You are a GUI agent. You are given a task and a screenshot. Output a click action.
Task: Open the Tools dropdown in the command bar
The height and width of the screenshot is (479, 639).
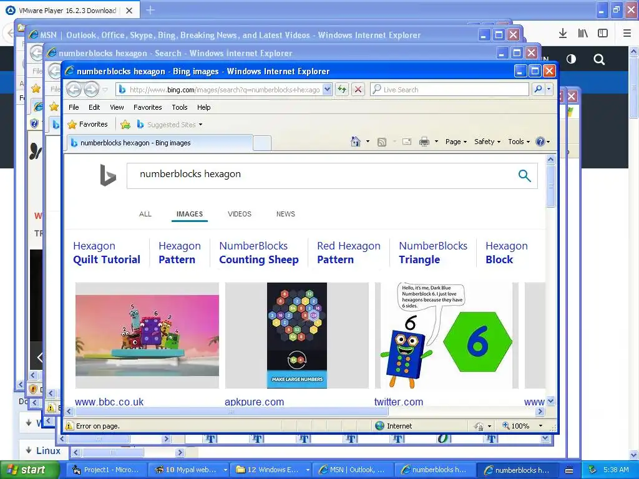pos(519,142)
